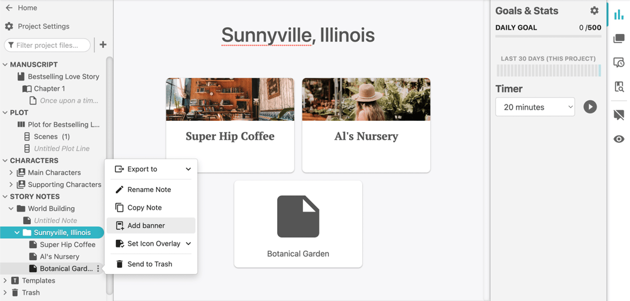Image resolution: width=630 pixels, height=301 pixels.
Task: Click the Home link
Action: (x=27, y=8)
